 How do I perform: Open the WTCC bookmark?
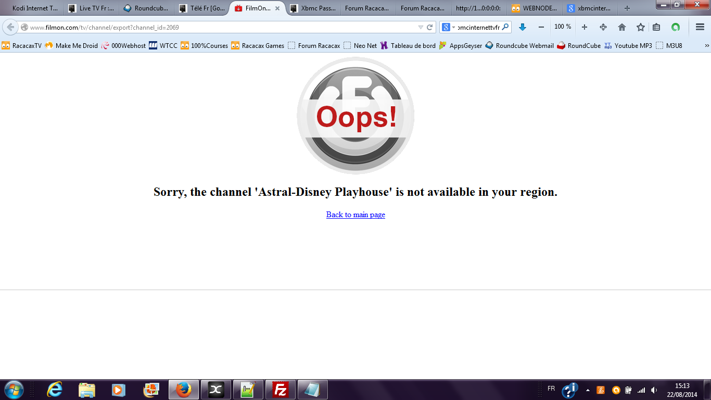[163, 46]
